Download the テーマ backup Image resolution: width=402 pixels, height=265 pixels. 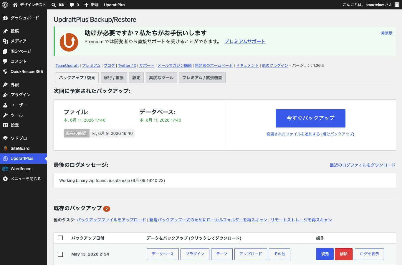tap(222, 254)
